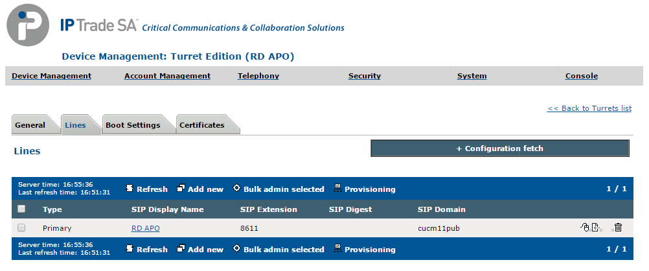Click the IP Trade circular logo
The image size is (649, 271).
click(x=28, y=25)
